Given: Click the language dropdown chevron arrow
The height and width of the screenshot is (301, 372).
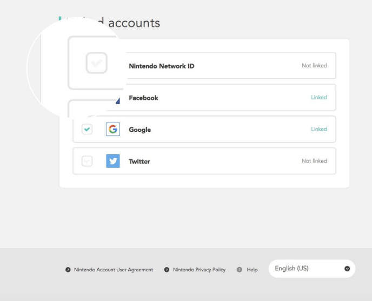Looking at the screenshot, I should [347, 269].
